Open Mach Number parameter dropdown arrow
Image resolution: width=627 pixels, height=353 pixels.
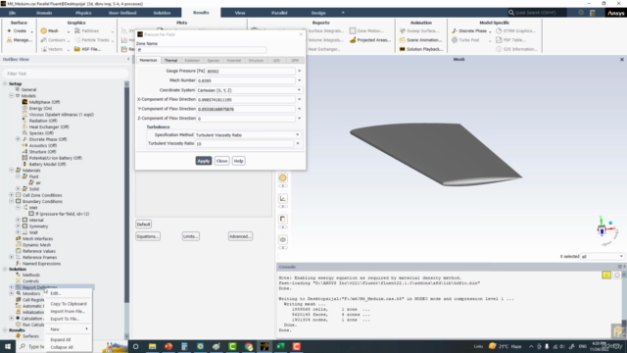pos(299,80)
